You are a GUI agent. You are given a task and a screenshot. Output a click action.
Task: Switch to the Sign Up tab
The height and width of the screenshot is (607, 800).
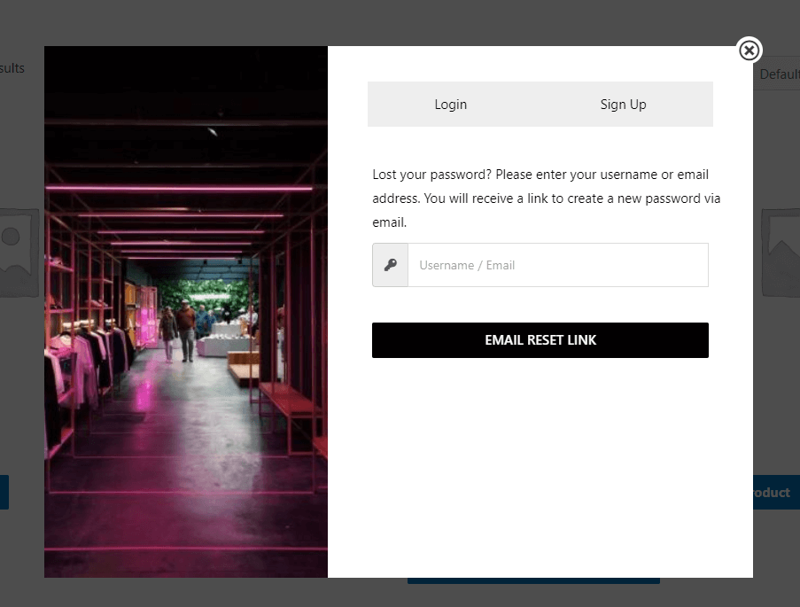pos(623,104)
